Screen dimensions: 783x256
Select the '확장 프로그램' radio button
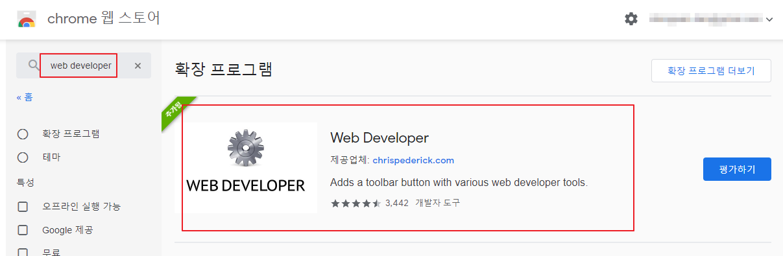pyautogui.click(x=23, y=134)
